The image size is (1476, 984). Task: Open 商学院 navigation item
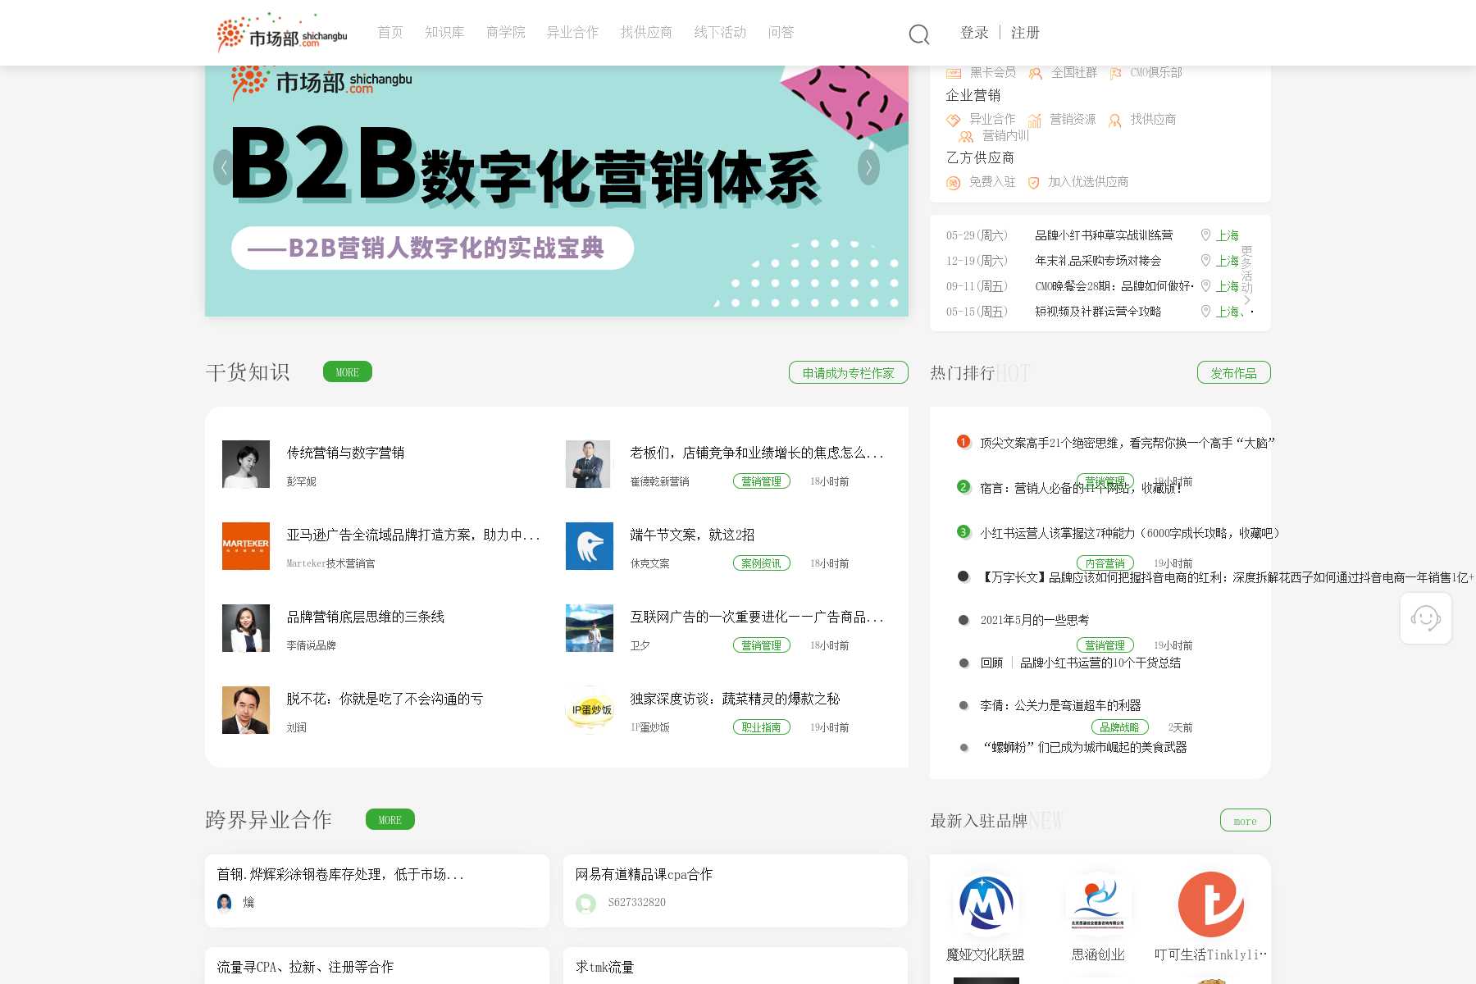pyautogui.click(x=506, y=33)
